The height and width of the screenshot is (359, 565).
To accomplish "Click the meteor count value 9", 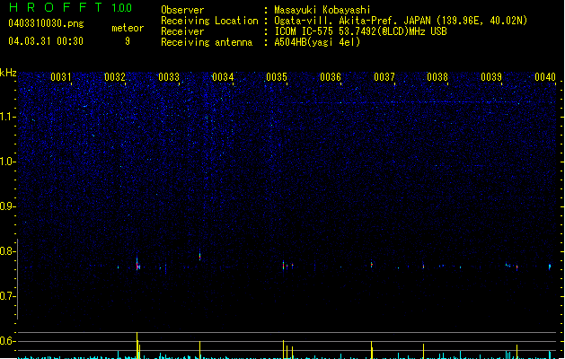I will click(x=128, y=41).
